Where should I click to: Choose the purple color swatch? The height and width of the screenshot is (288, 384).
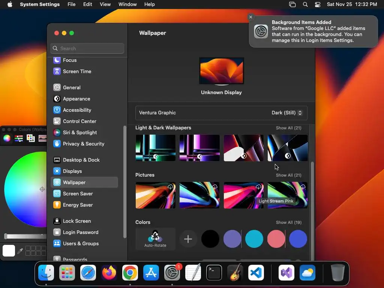click(x=232, y=239)
